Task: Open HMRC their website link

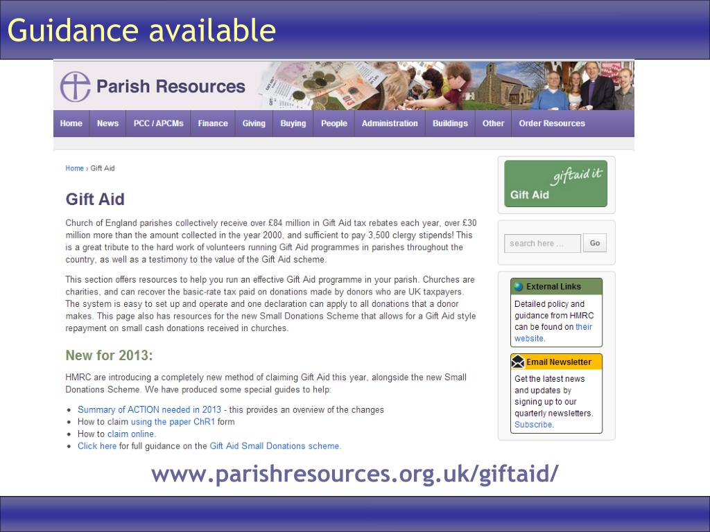Action: (x=553, y=332)
